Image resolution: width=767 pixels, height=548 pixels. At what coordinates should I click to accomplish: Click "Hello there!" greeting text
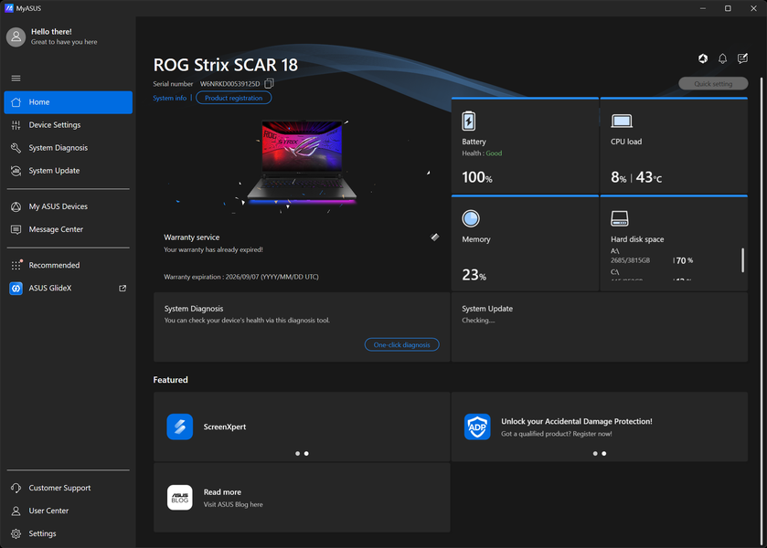click(51, 32)
